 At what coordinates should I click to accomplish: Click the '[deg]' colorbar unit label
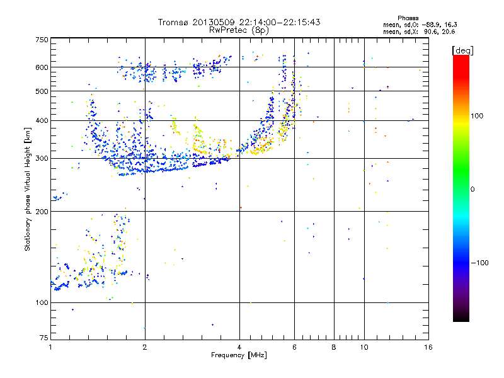pyautogui.click(x=462, y=50)
